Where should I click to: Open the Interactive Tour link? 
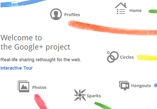point(16,68)
